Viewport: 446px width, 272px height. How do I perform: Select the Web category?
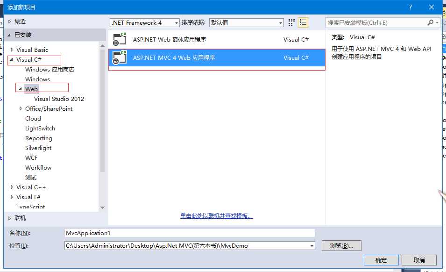[31, 89]
